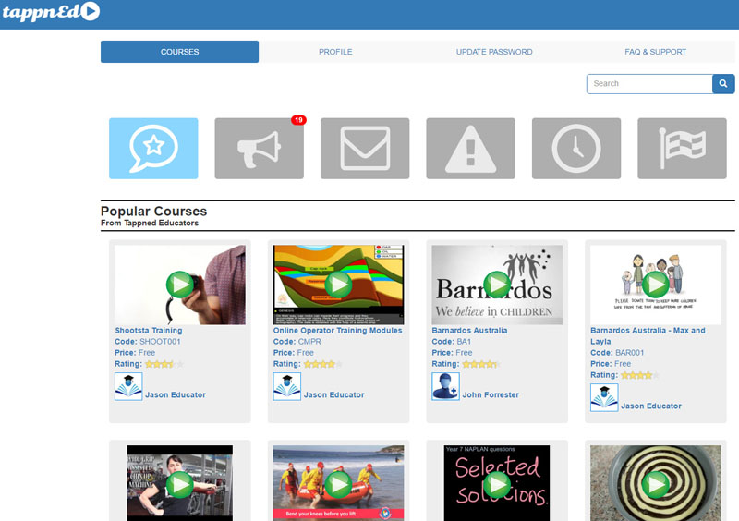Switch to the Courses tab

pyautogui.click(x=179, y=52)
